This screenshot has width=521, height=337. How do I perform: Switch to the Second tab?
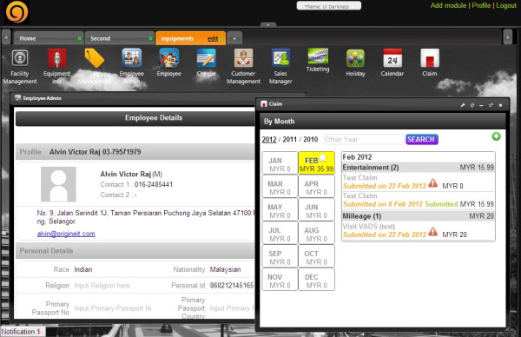coord(101,38)
